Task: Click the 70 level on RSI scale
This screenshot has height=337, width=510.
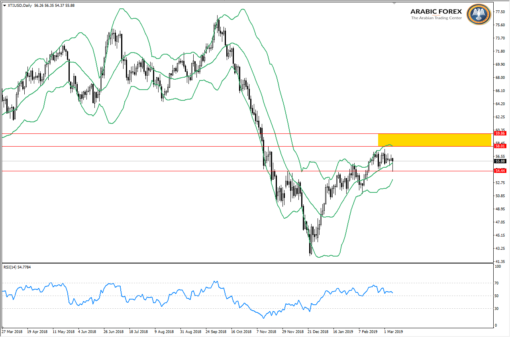Action: [x=496, y=283]
